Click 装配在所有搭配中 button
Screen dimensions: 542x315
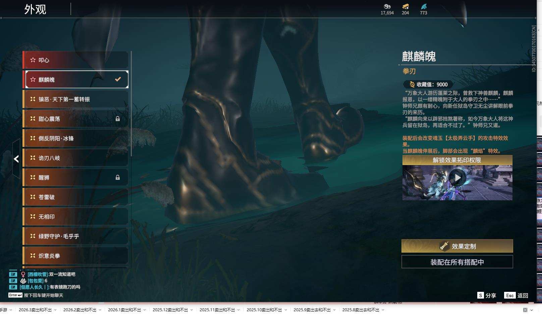pos(457,262)
